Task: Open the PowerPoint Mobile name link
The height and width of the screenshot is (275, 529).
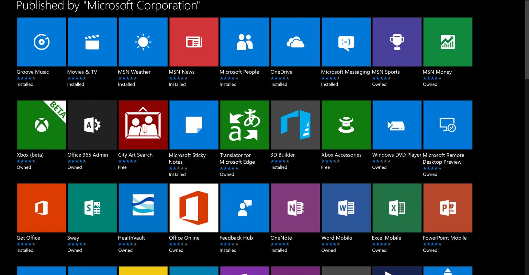Action: 444,238
